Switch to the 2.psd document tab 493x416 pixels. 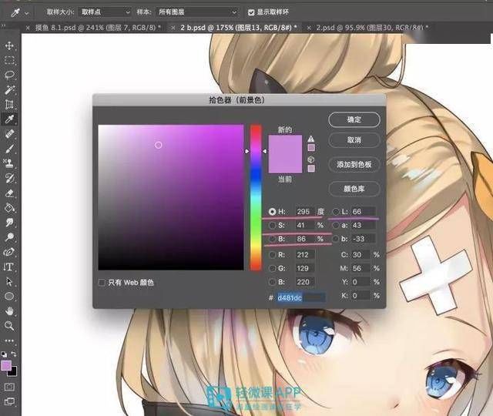point(372,28)
